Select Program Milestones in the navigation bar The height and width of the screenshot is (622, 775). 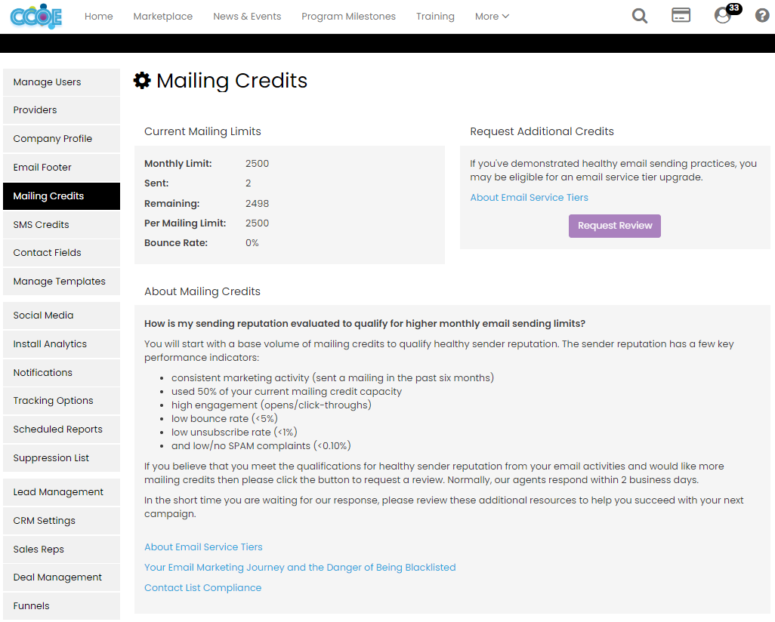tap(348, 16)
